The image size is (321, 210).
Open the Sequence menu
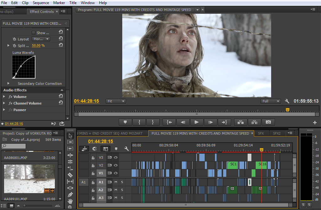tap(41, 3)
